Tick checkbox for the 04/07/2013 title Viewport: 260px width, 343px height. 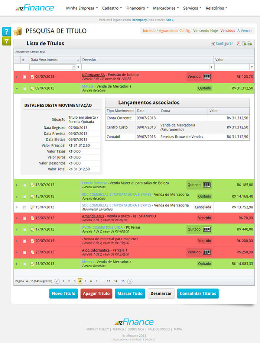click(x=25, y=77)
